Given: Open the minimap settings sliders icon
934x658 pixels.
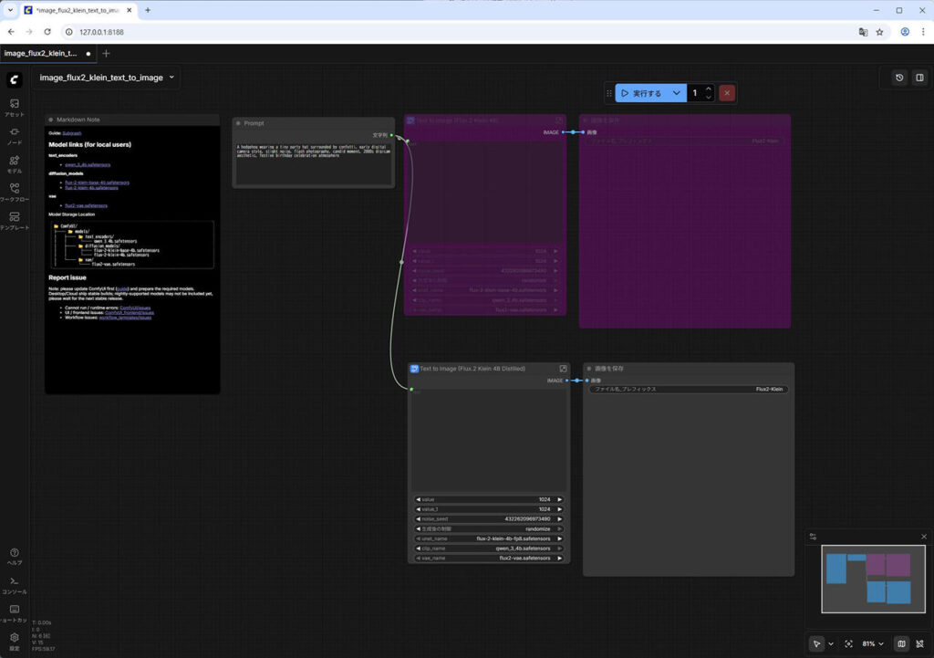Looking at the screenshot, I should [813, 537].
